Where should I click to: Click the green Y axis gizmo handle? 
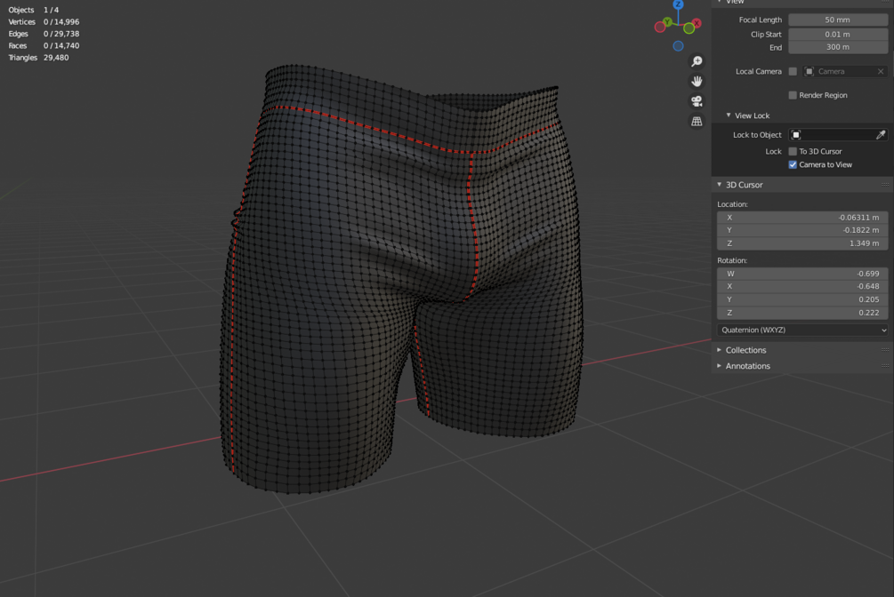click(667, 21)
